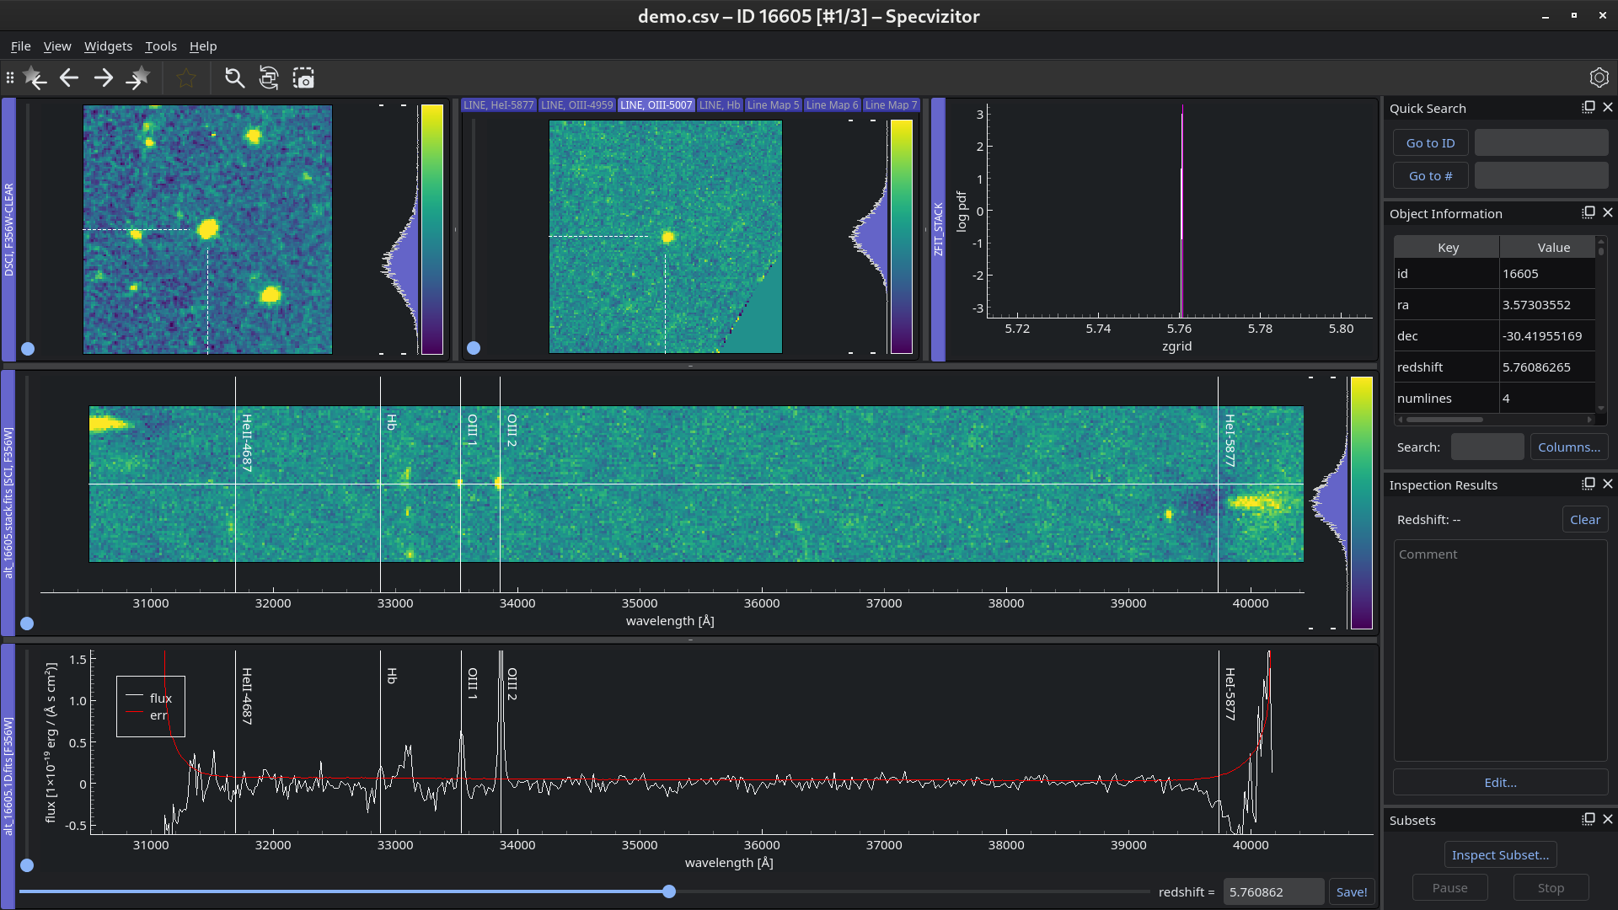Viewport: 1618px width, 910px height.
Task: Select the LINE, OIII-5007 tab
Action: point(656,105)
